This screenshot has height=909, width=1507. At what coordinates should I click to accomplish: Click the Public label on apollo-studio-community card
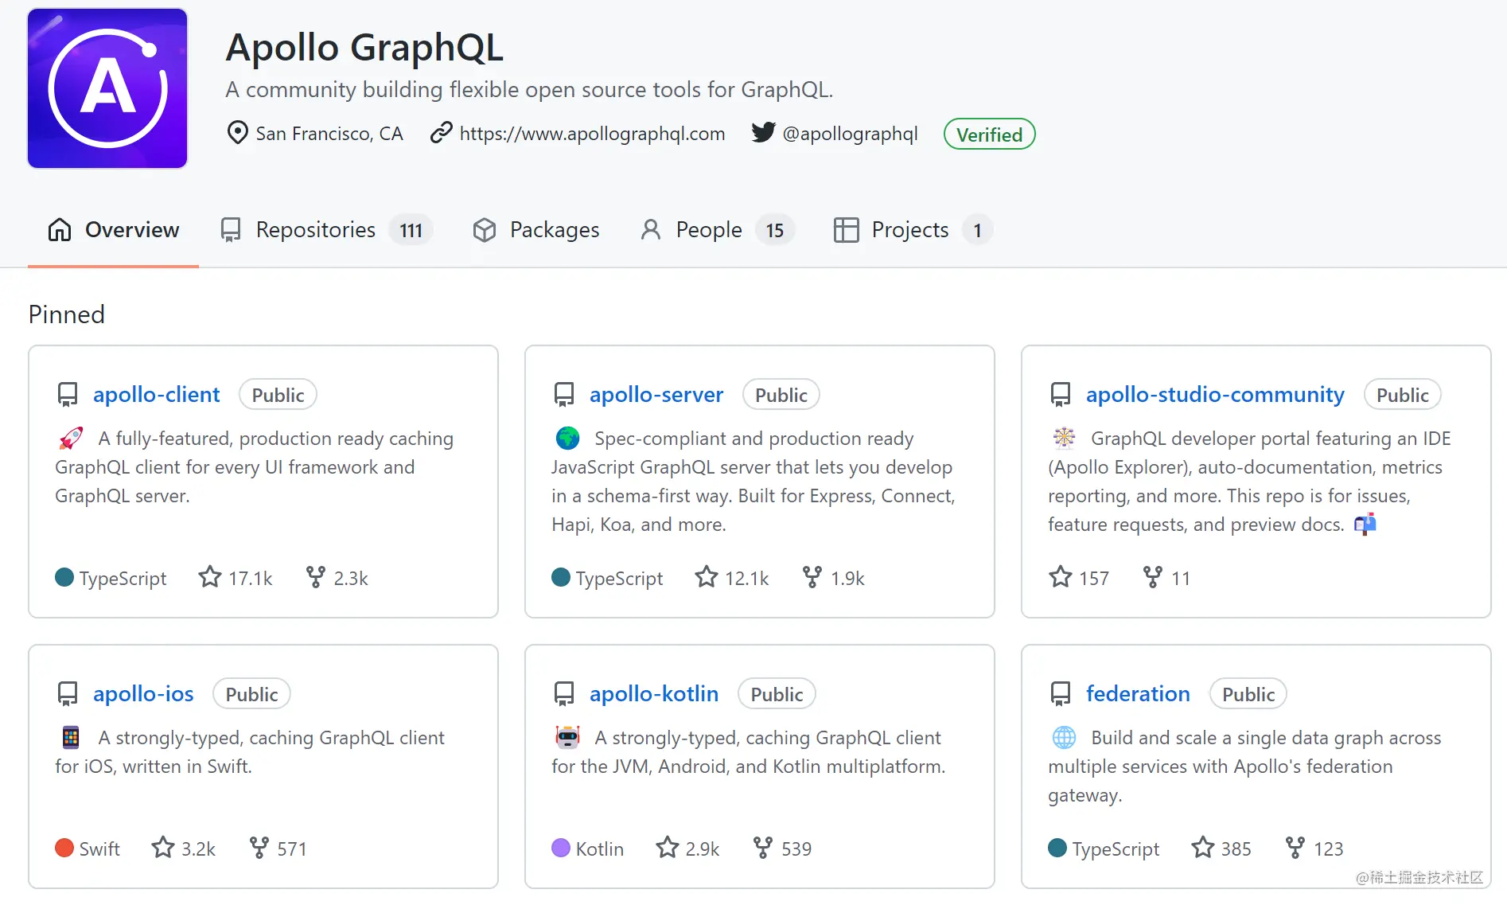pyautogui.click(x=1402, y=395)
